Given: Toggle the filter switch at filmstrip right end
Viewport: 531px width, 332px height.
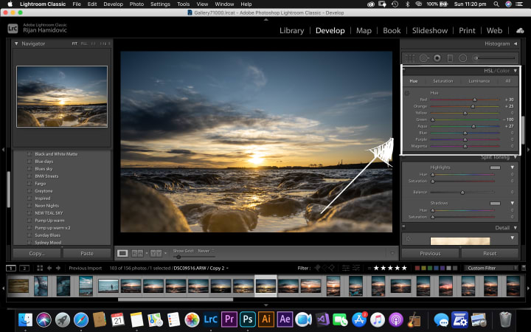Looking at the screenshot, I should point(524,268).
